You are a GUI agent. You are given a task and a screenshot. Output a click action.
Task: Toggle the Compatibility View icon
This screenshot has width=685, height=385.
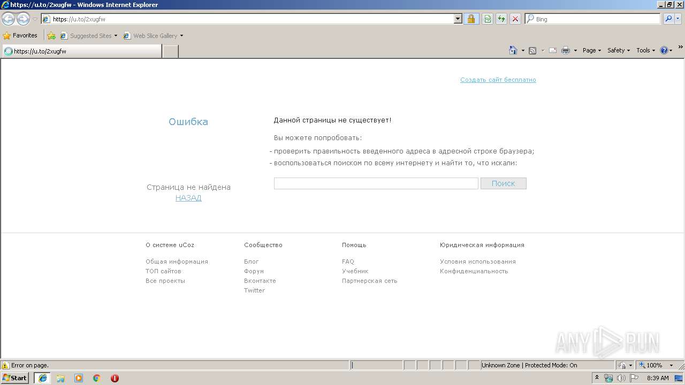488,19
